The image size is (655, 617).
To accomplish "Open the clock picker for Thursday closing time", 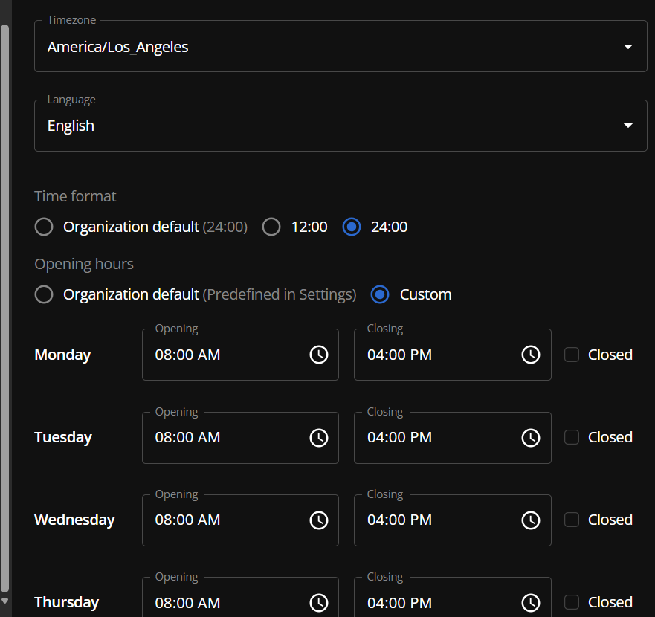I will (531, 603).
